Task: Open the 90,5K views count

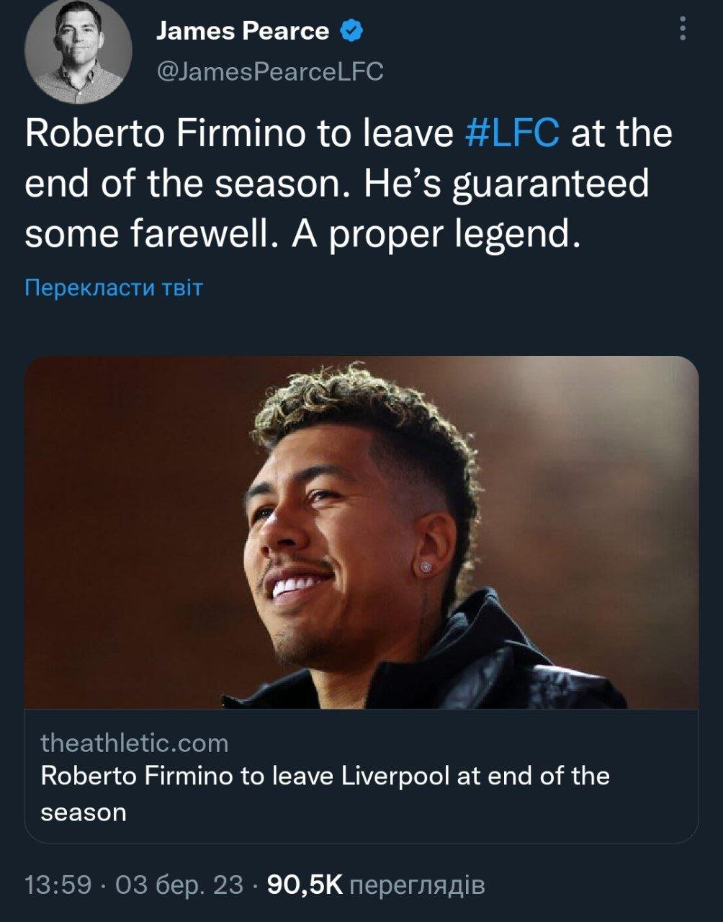Action: pos(305,885)
